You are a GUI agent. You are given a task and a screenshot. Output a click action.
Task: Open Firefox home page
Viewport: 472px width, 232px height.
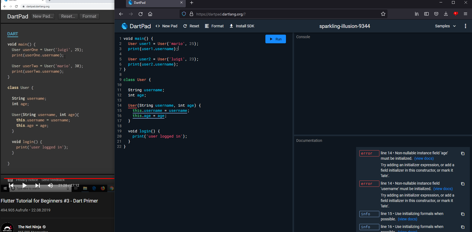150,14
